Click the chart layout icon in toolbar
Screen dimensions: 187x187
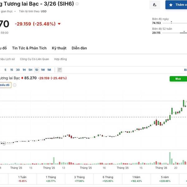[x=60, y=70]
